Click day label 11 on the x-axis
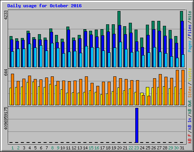The width and height of the screenshot is (194, 152). pos(68,148)
